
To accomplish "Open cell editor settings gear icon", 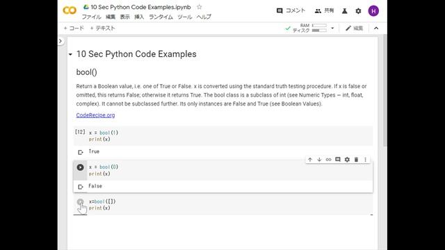I will click(347, 160).
